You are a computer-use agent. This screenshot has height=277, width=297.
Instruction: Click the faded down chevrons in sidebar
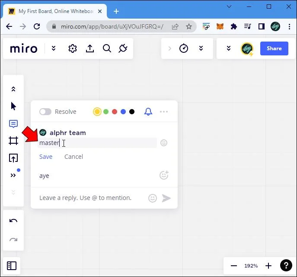(13, 192)
